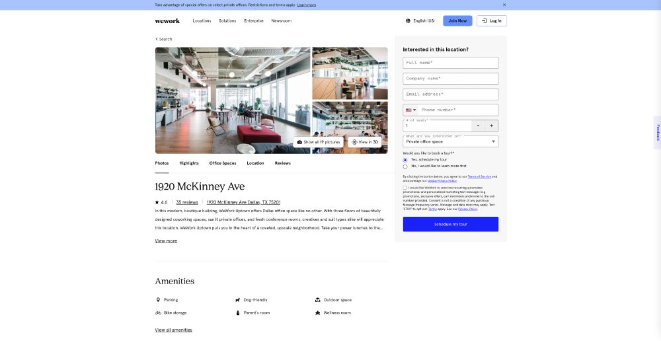Decrease number of seats with minus

(x=478, y=126)
